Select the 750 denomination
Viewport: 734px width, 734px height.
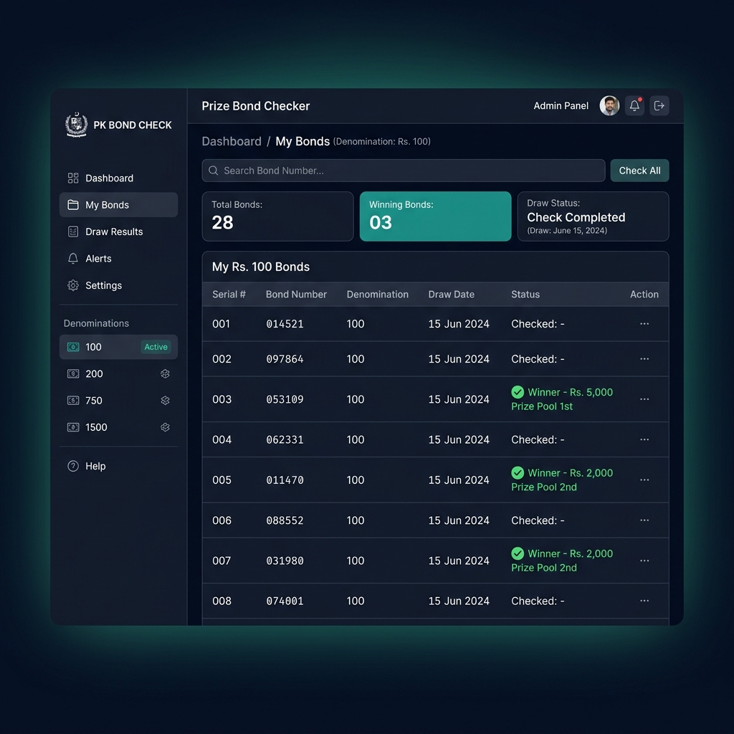tap(118, 401)
